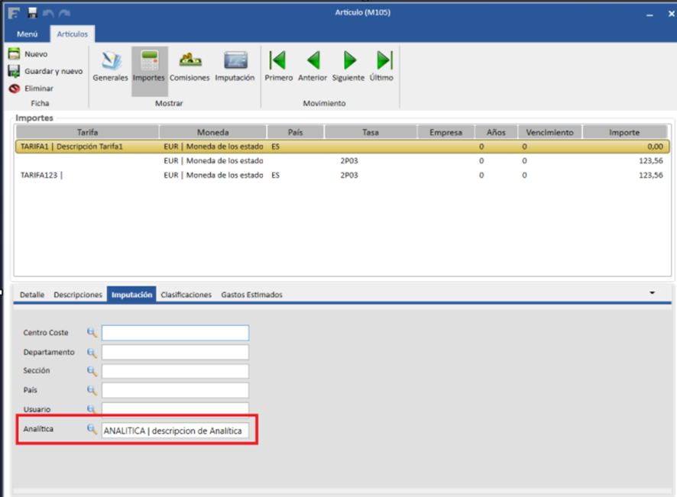The image size is (677, 497).
Task: Navigate to the Siguiente record
Action: pos(348,66)
